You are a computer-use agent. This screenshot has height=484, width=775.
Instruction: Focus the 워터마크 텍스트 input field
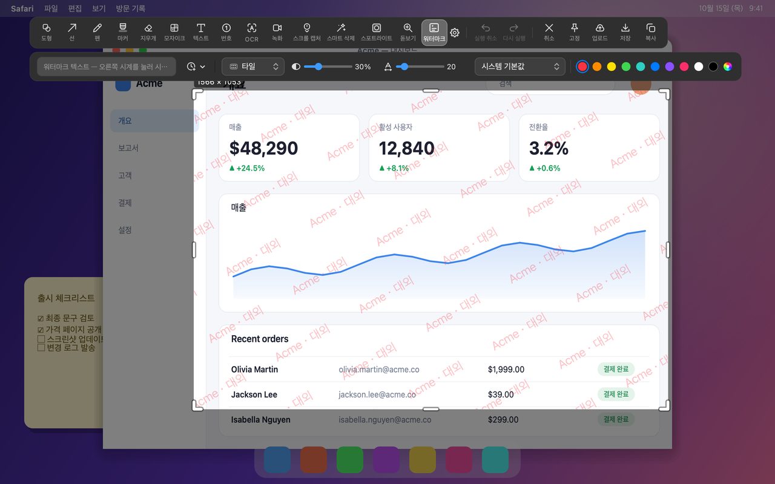[107, 67]
